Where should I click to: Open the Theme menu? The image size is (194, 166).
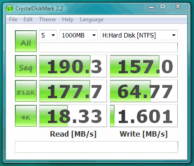click(48, 19)
